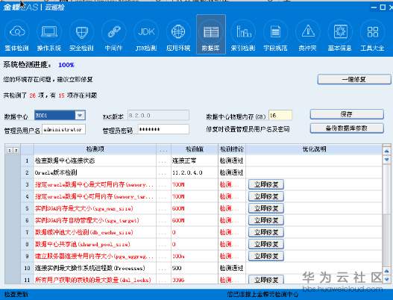Viewport: 393px width, 300px height.
Task: Click scroll-up arrow at top of table scrollbar
Action: tap(386, 151)
